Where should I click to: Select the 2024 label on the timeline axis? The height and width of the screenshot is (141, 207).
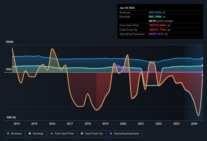coord(194,124)
